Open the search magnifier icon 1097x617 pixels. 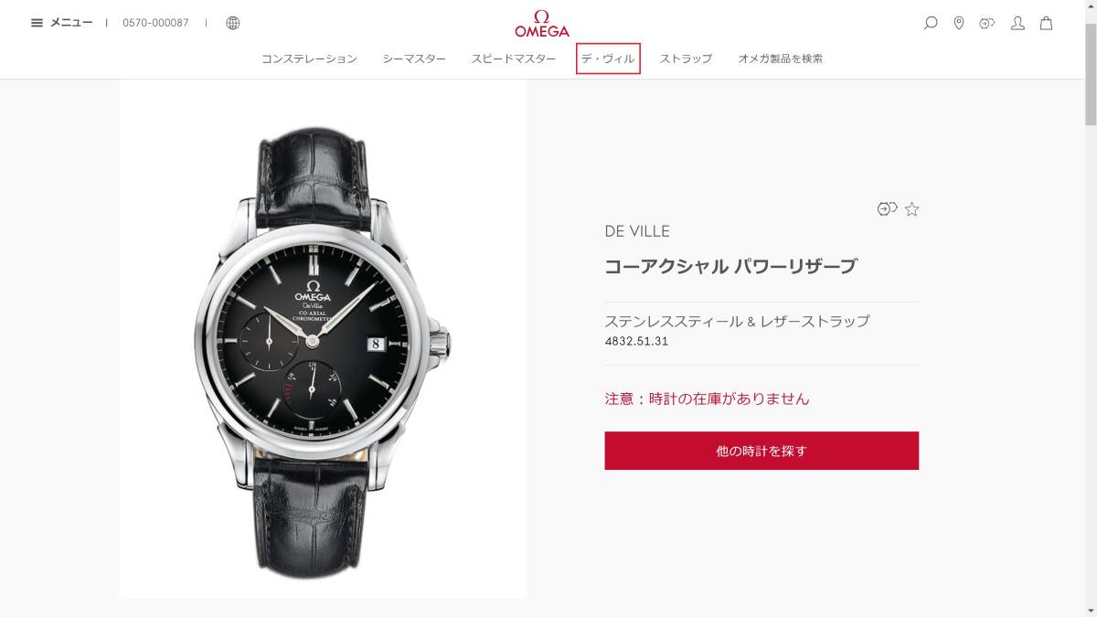point(931,23)
